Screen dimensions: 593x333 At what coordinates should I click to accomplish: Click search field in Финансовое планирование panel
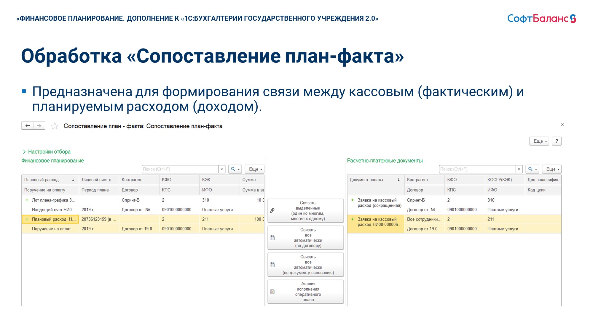tap(180, 169)
